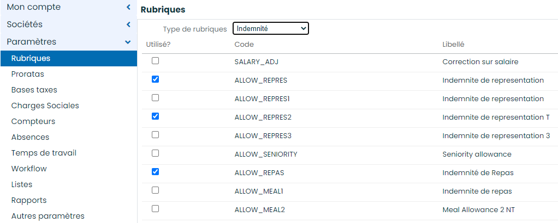Check the ALLOW_MEAL2 checkbox

tap(155, 208)
